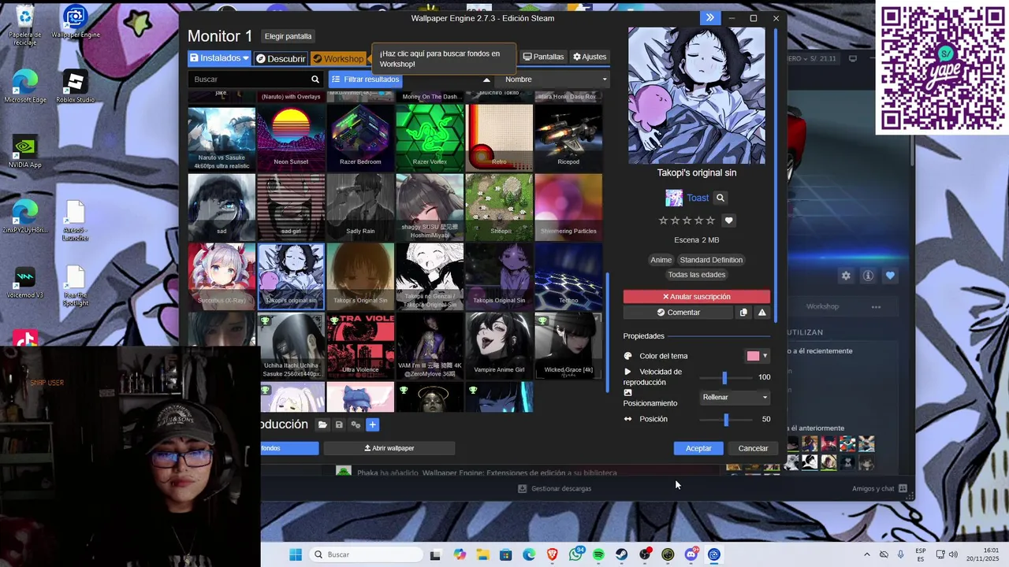
Task: Click magnifier icon next to author Toast
Action: tap(720, 198)
